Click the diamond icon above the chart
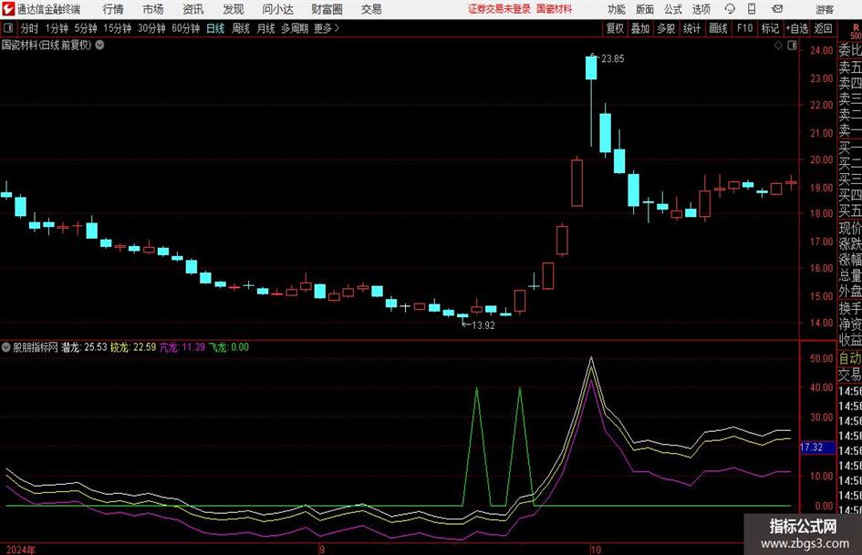The image size is (862, 555). 778,46
